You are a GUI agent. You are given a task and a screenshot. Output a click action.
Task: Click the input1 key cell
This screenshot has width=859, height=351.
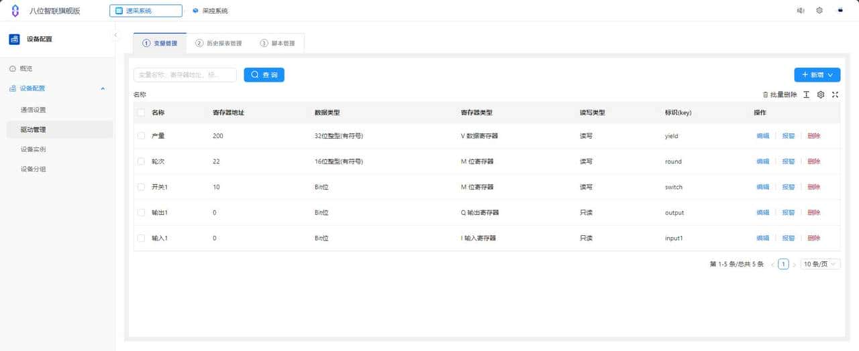tap(674, 238)
